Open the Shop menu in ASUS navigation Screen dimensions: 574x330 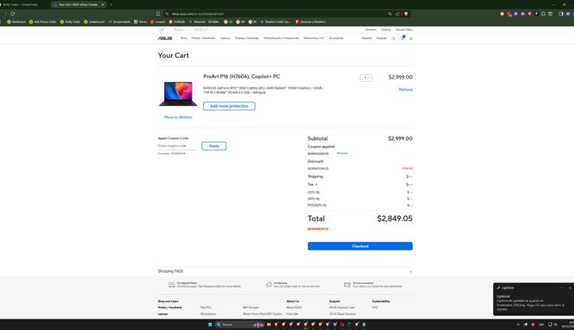point(184,38)
